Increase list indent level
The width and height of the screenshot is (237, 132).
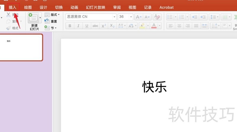click(203, 17)
